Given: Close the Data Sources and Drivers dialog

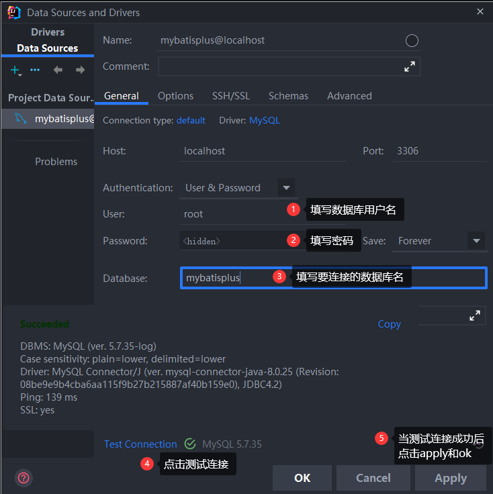Looking at the screenshot, I should pyautogui.click(x=480, y=11).
